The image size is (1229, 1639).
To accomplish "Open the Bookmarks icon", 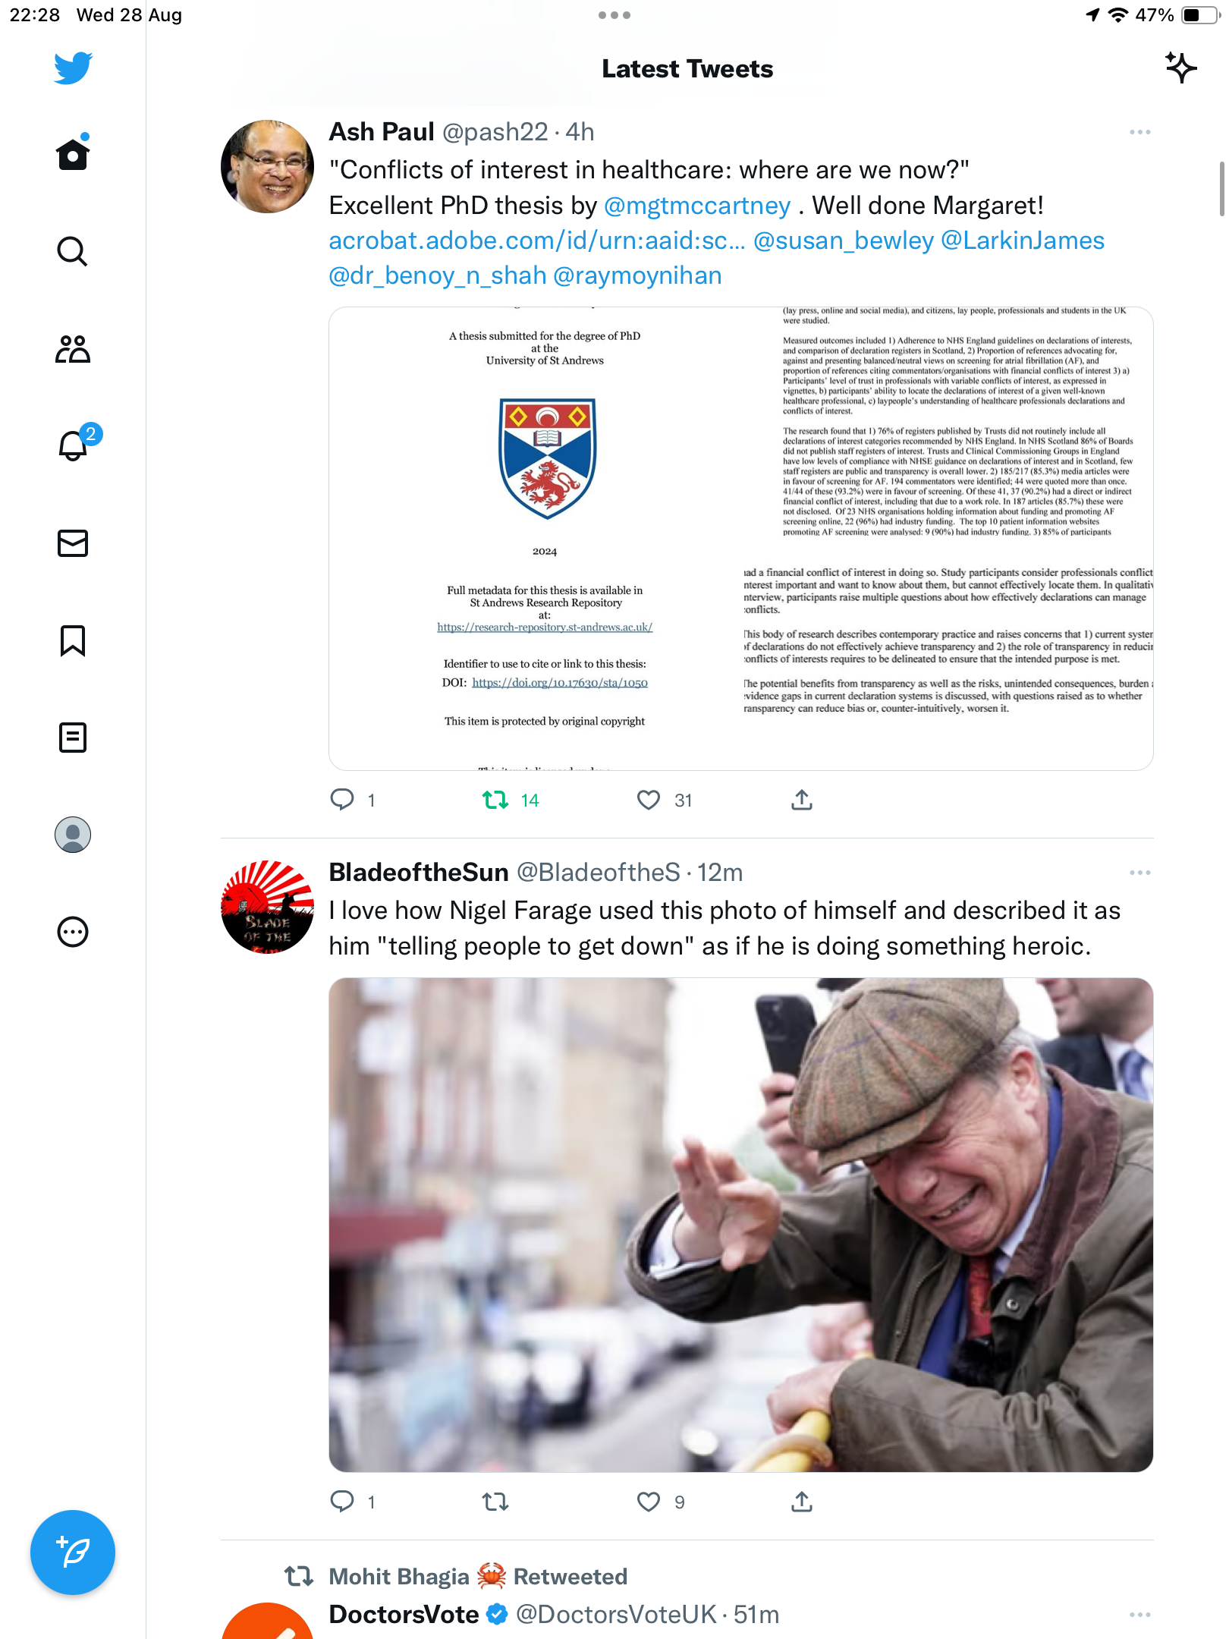I will [73, 640].
